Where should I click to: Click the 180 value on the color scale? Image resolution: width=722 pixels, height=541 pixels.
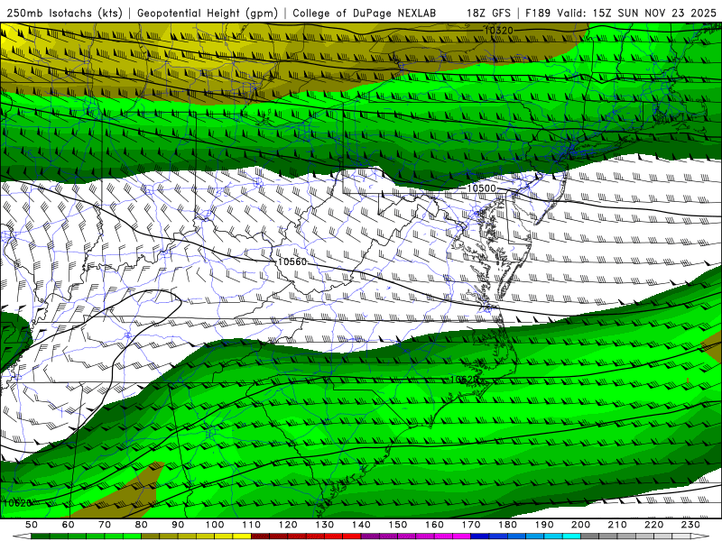pos(507,525)
